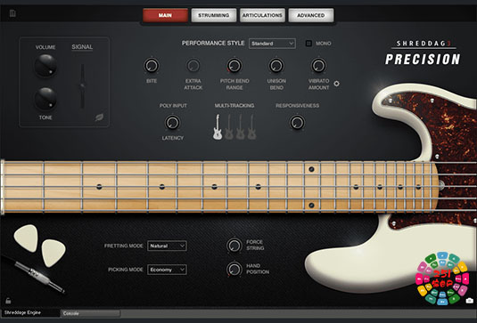
Task: Click the VIBRATO AMOUNT knob
Action: pos(318,66)
